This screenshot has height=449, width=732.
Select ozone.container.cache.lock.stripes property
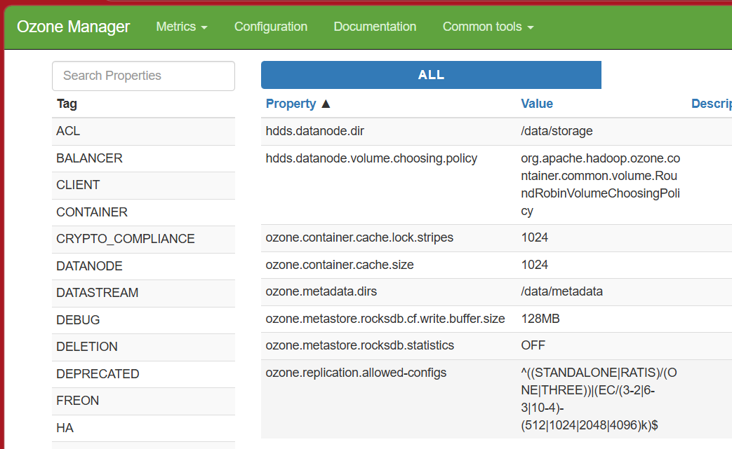click(359, 237)
